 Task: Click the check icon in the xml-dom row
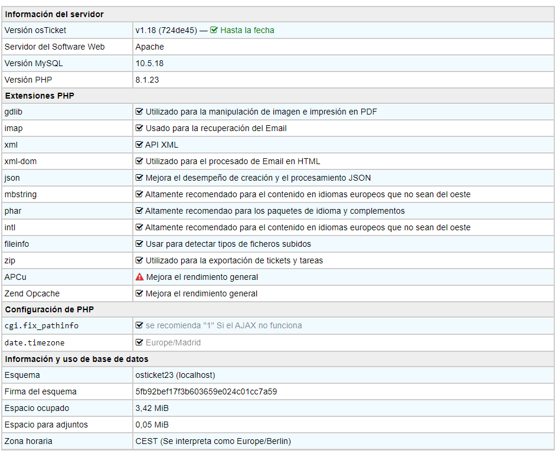click(139, 161)
